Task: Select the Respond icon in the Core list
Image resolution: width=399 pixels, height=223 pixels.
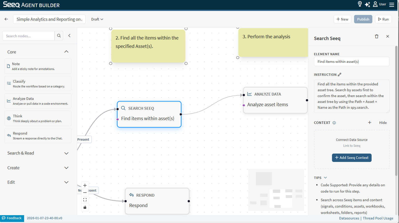Action: point(9,136)
